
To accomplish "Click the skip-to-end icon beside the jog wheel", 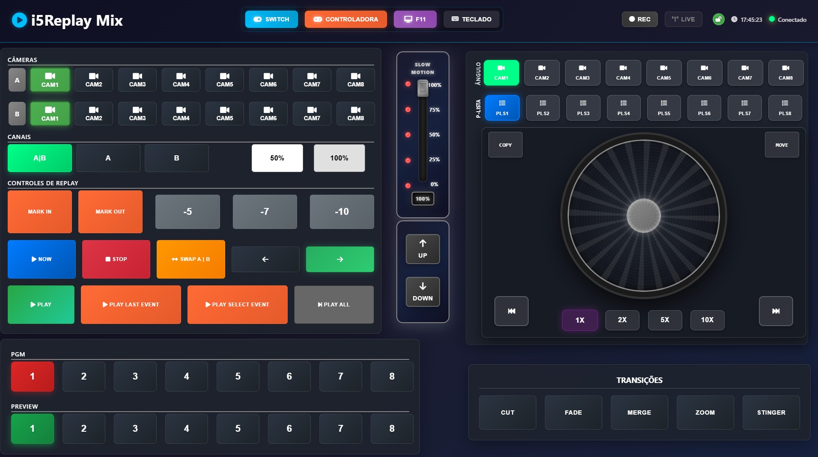I will (x=775, y=311).
